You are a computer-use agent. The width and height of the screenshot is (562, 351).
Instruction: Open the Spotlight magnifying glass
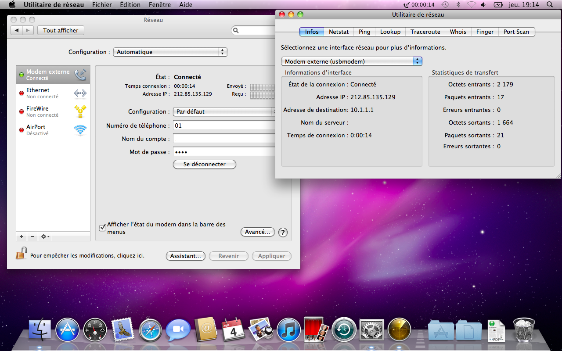[x=550, y=5]
